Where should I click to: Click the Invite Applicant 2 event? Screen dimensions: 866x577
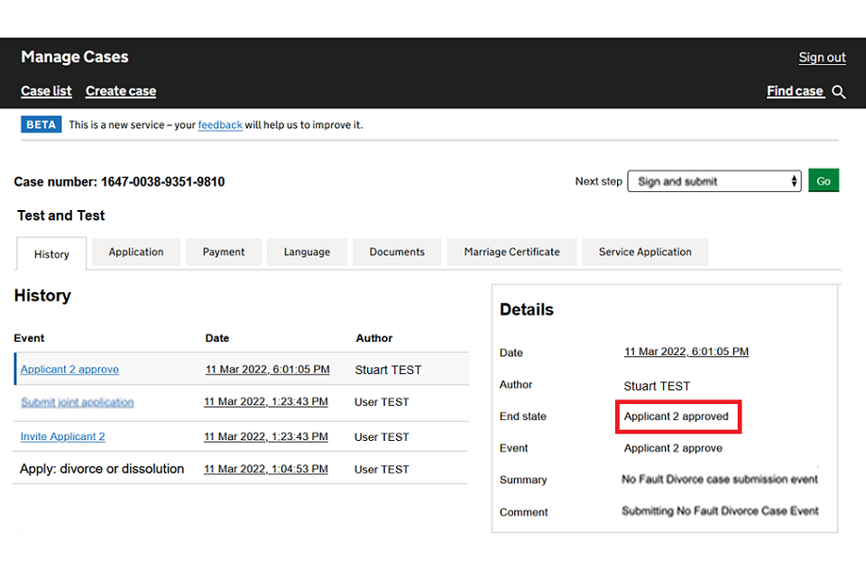pos(63,436)
